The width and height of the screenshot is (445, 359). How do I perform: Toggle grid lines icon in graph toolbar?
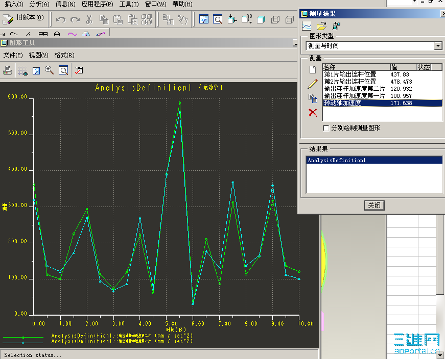point(23,70)
